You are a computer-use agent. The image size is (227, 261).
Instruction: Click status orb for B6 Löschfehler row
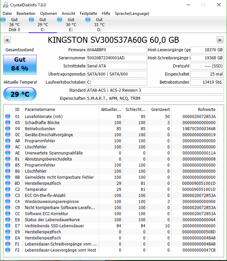tap(8, 171)
